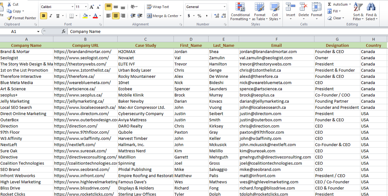Click Increase Indent icon

[x=140, y=16]
